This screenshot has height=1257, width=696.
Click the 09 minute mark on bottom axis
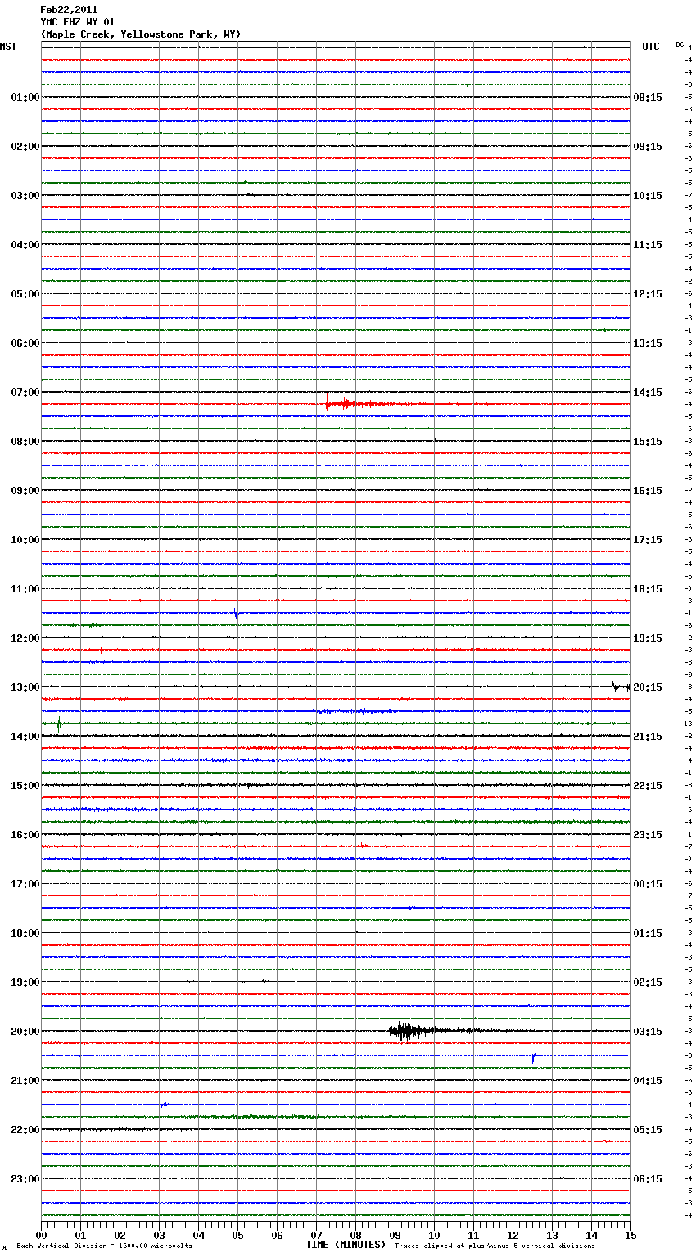pyautogui.click(x=395, y=1235)
